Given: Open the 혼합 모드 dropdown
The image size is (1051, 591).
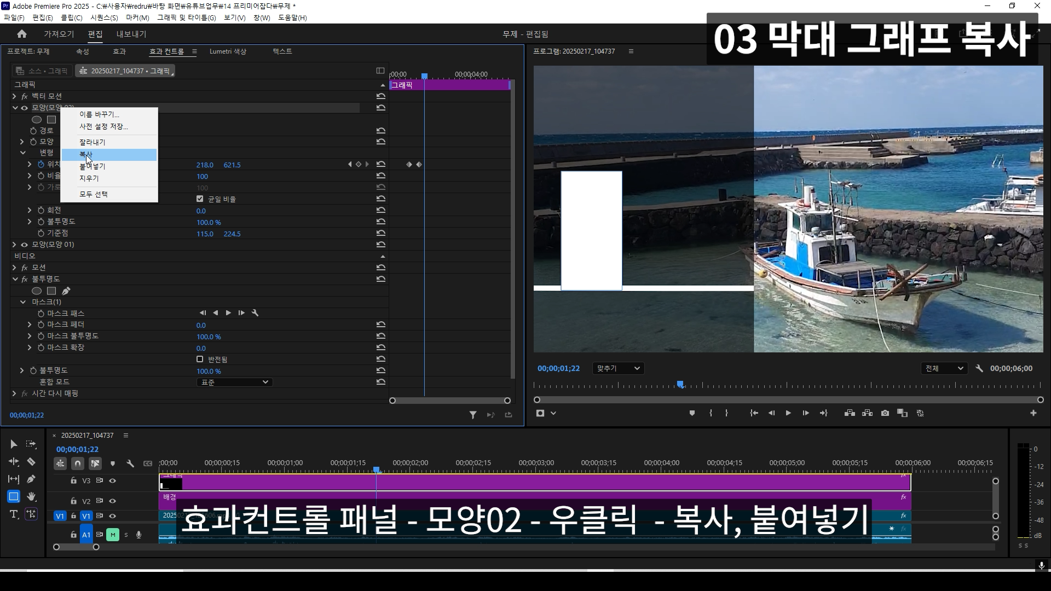Looking at the screenshot, I should pyautogui.click(x=234, y=382).
